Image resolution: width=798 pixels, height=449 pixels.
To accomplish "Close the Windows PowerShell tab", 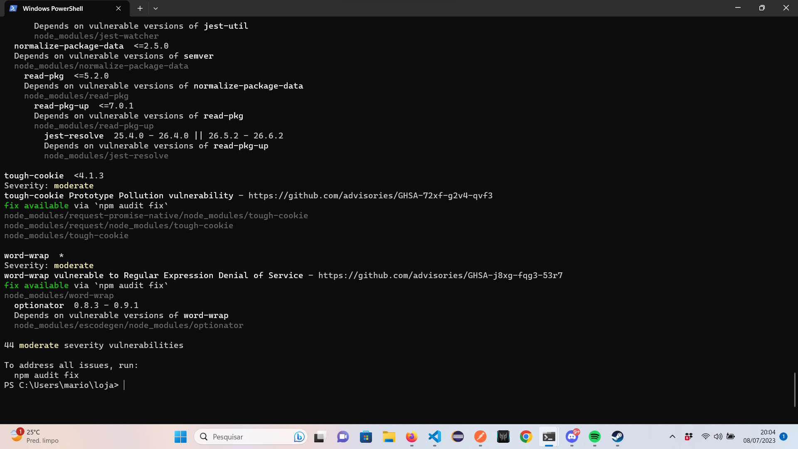I will pos(118,8).
